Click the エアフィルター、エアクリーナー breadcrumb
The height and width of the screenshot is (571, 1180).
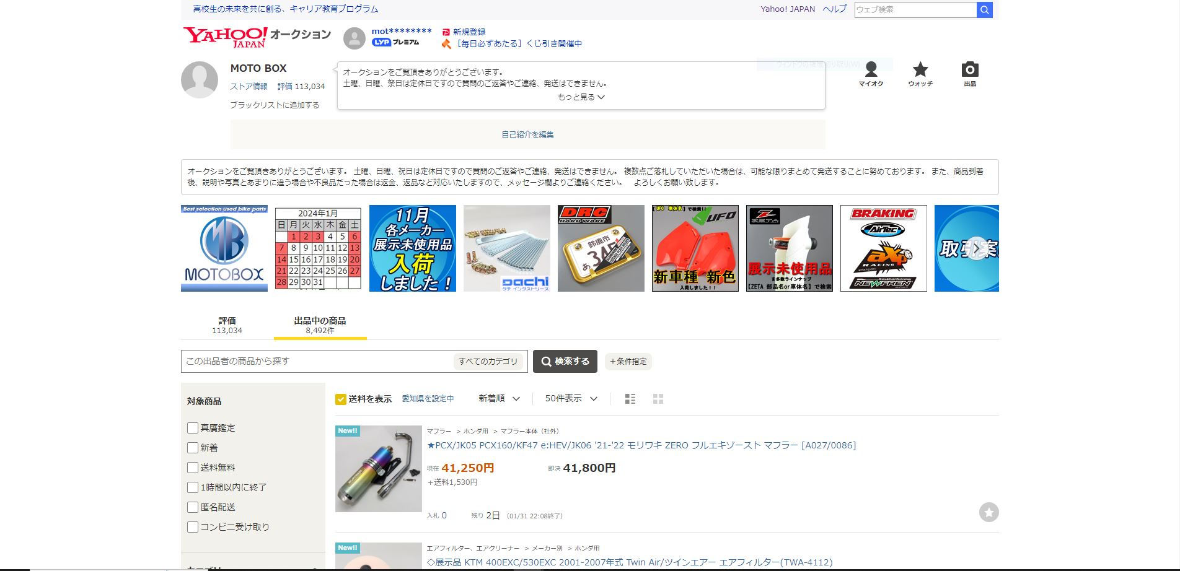click(x=473, y=548)
